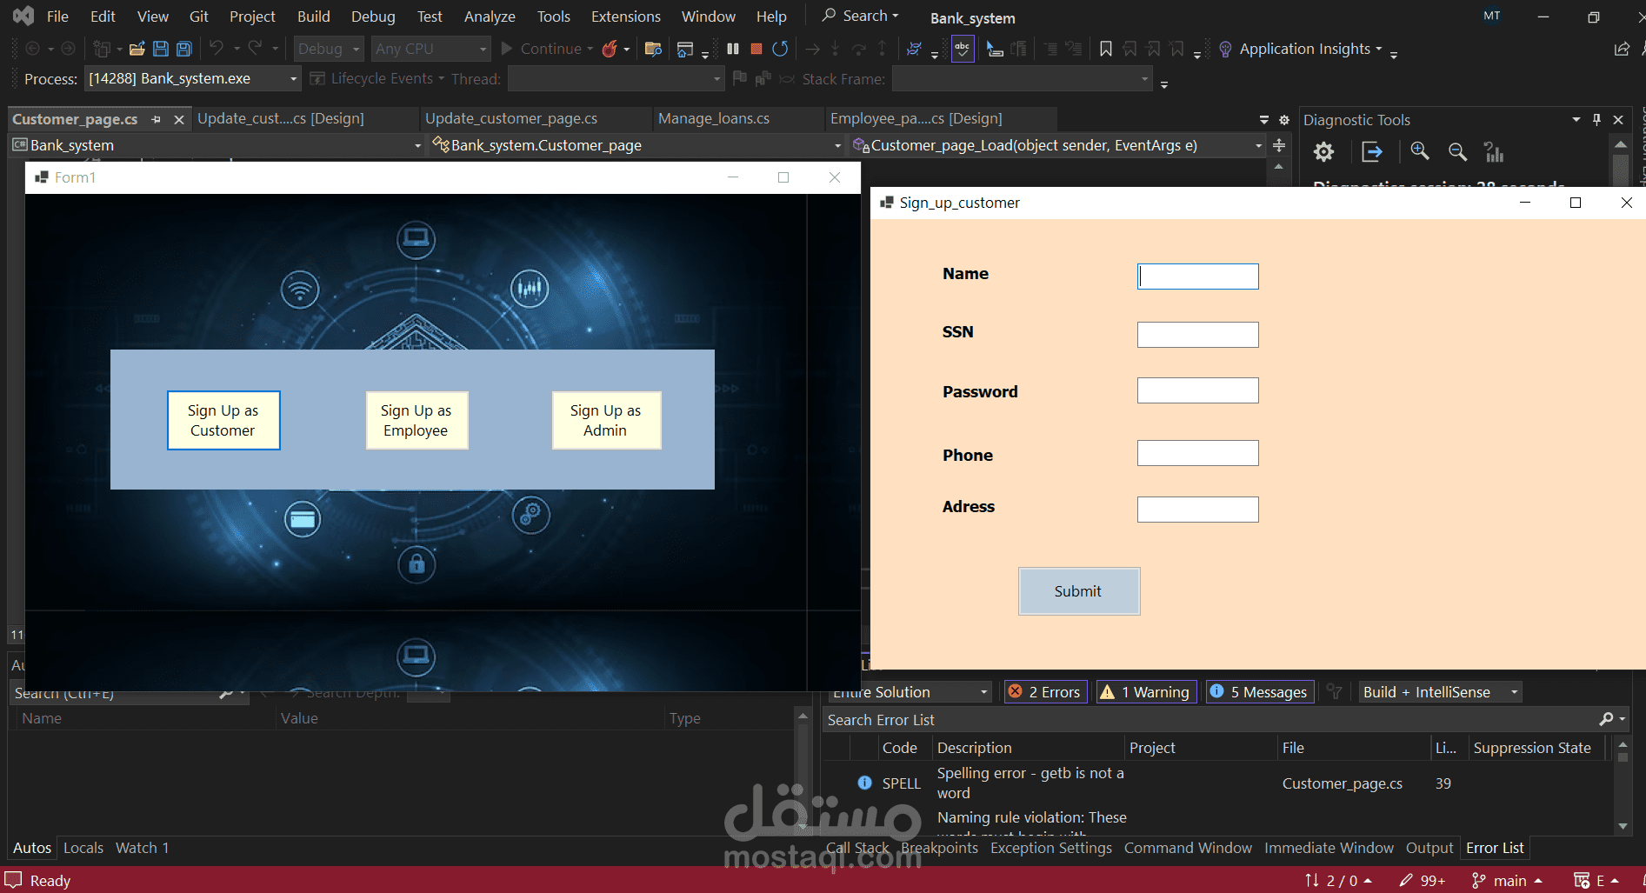The width and height of the screenshot is (1646, 893).
Task: Open the Debug configuration dropdown
Action: pos(329,49)
